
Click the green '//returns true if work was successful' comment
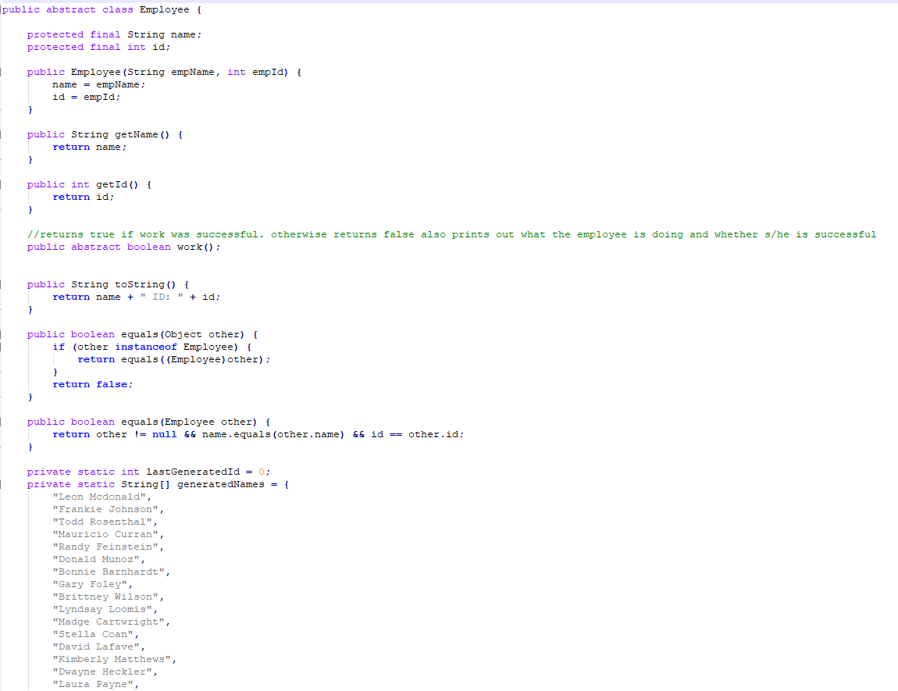(452, 235)
